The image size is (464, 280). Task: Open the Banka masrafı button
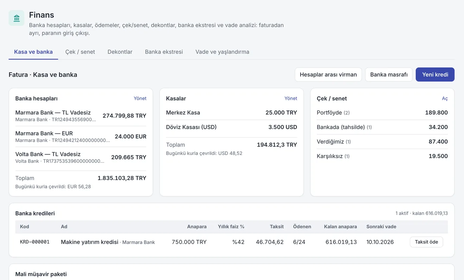[x=389, y=74]
